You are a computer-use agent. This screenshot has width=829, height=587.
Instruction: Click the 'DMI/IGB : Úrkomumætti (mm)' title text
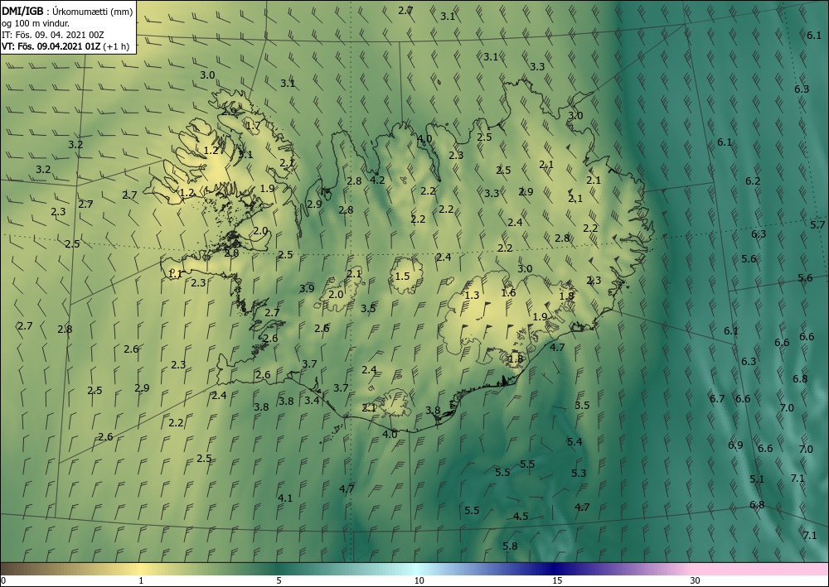[67, 12]
